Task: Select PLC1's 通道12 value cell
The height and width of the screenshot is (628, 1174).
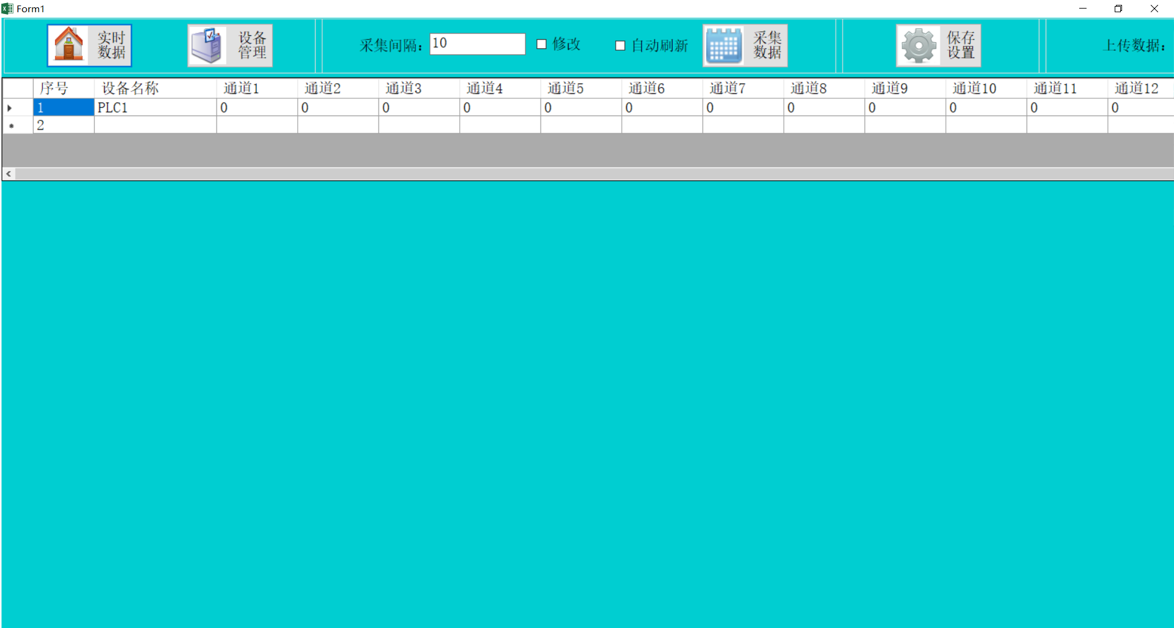Action: (1141, 108)
